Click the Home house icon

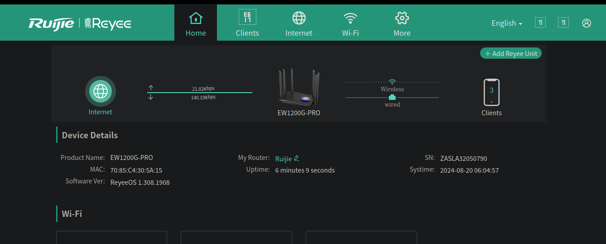(x=196, y=18)
